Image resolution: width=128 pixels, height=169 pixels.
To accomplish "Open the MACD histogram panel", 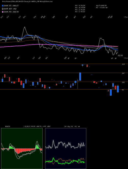I will pyautogui.click(x=22, y=149).
